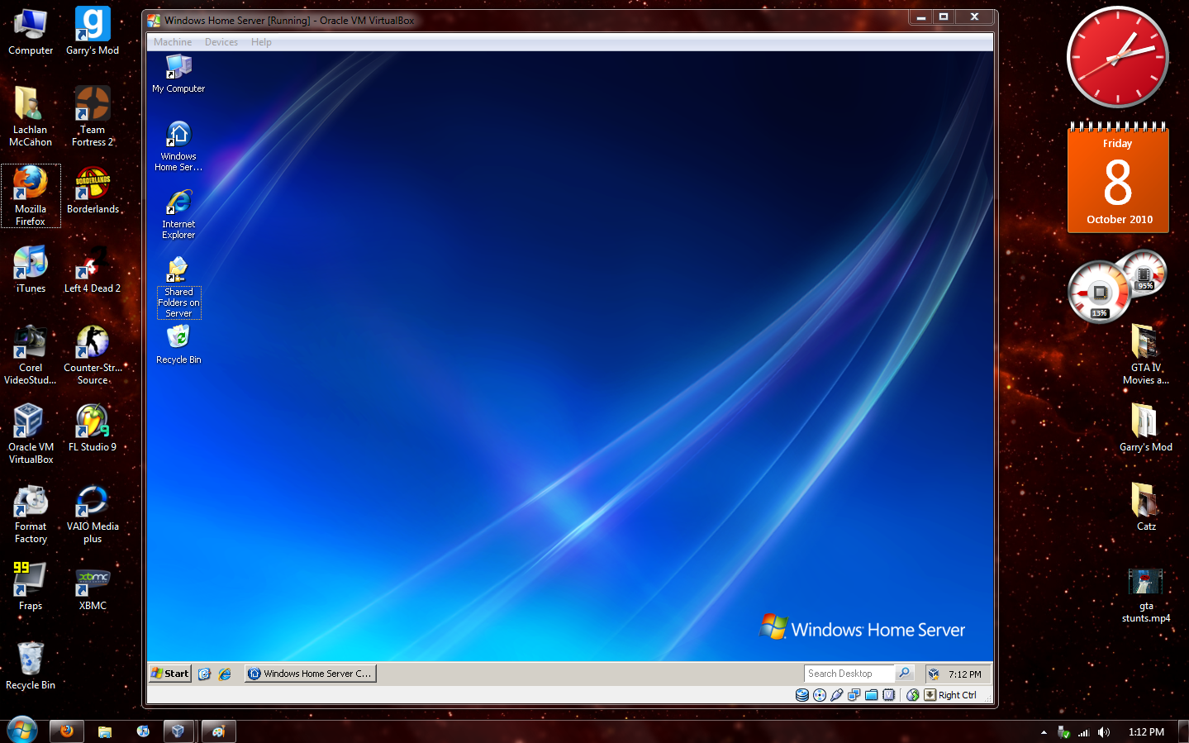1189x743 pixels.
Task: Click the hard disk activity status icon
Action: tap(802, 695)
